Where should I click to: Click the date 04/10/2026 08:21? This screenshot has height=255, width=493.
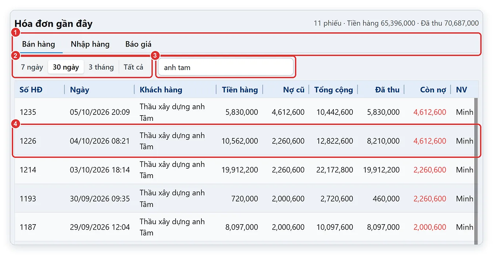(x=100, y=141)
